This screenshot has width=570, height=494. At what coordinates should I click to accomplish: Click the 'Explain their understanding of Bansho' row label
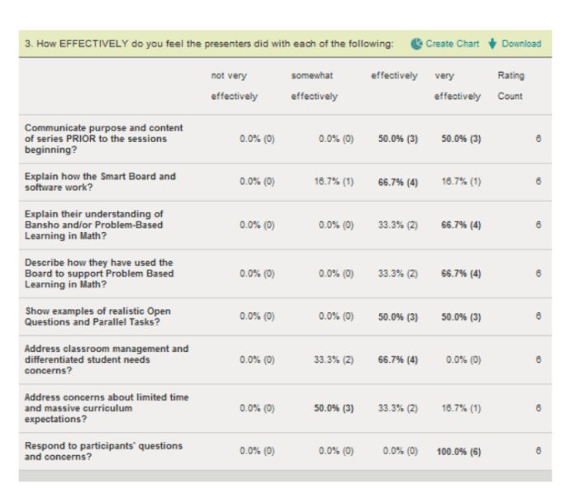point(94,225)
